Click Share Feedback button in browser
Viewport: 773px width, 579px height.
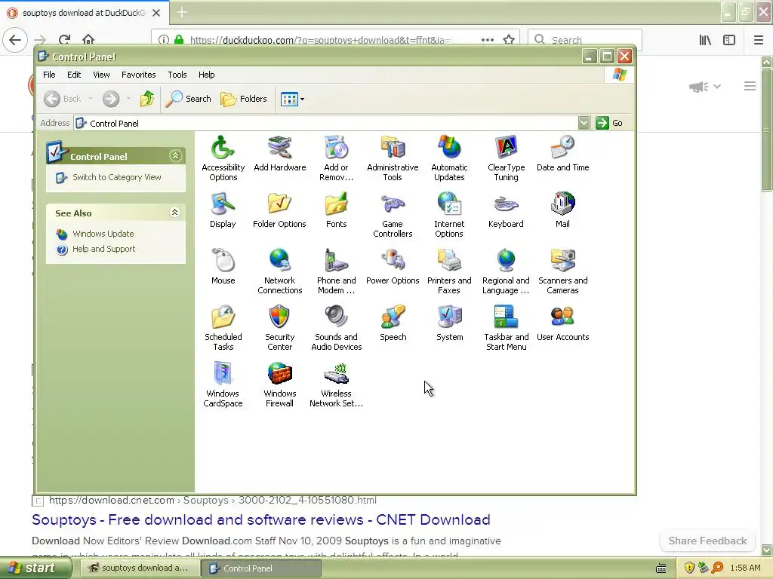[x=707, y=541]
